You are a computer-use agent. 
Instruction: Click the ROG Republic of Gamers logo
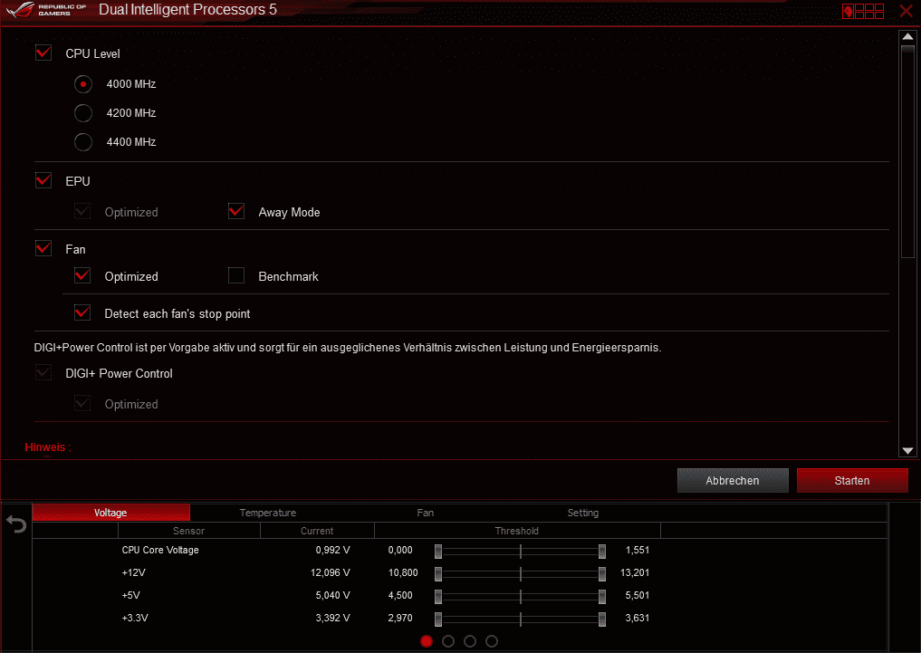click(46, 10)
